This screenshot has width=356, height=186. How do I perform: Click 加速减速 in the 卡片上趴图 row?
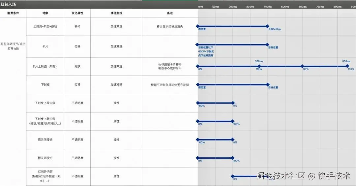coord(116,66)
